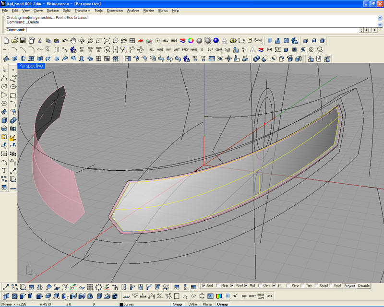
Task: Enable the Near osnap checkbox
Action: pos(218,285)
